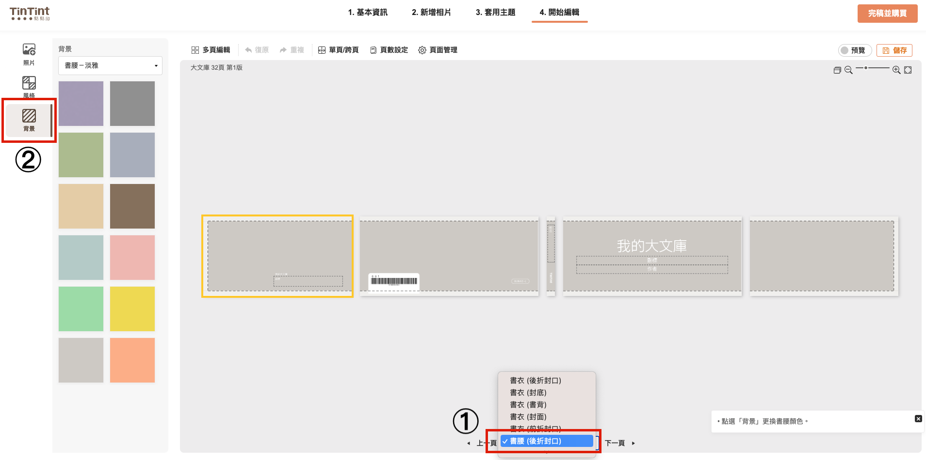Go to step 2. 新增相片 tab

click(431, 13)
